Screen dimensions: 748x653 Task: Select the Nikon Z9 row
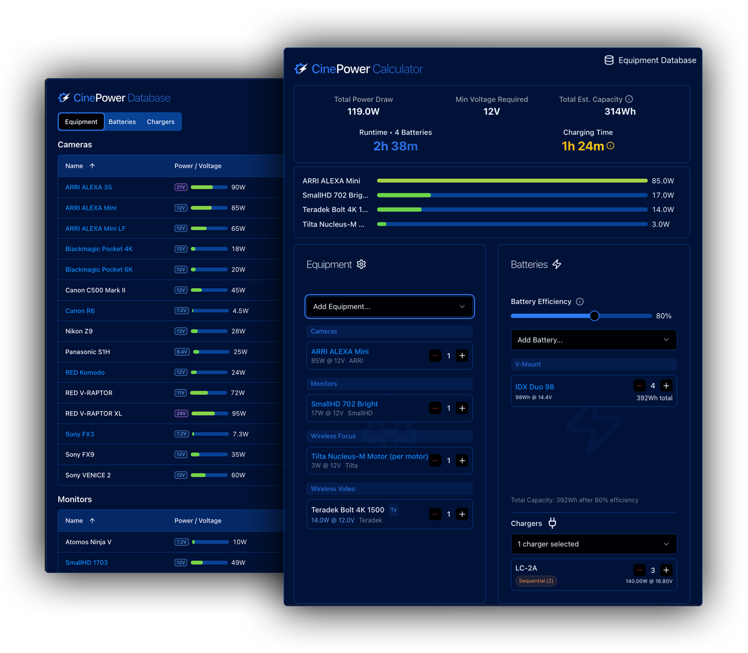point(171,331)
